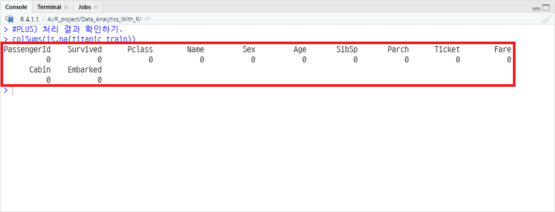Select the Ticket column name
Screen dimensions: 555x212
click(447, 50)
